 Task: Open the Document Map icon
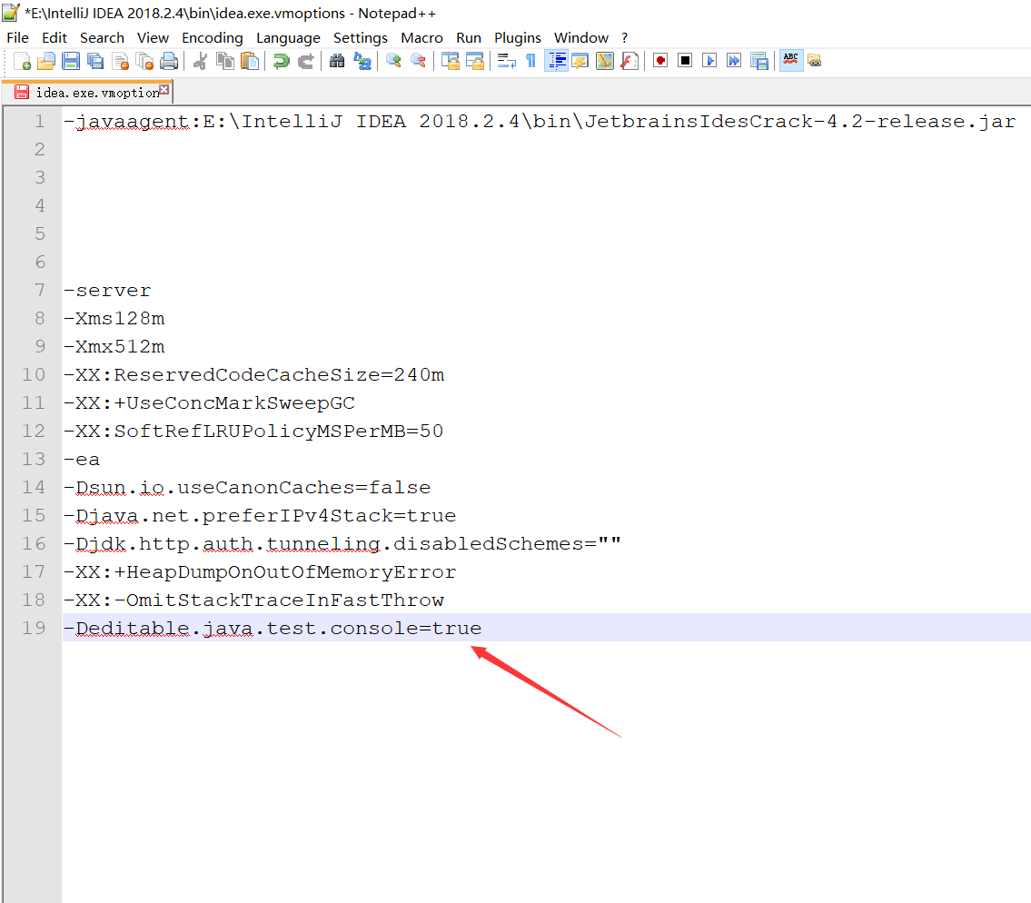(x=604, y=61)
